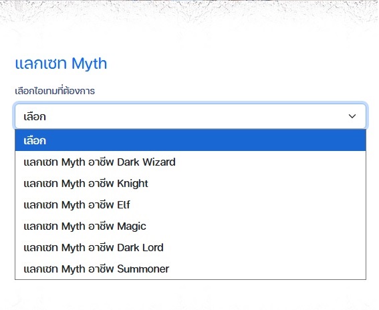
Task: Choose แลกเซท Myth อาชีพ Dark Wizard
Action: coord(191,162)
